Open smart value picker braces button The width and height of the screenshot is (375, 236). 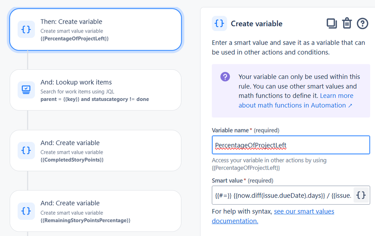[361, 195]
